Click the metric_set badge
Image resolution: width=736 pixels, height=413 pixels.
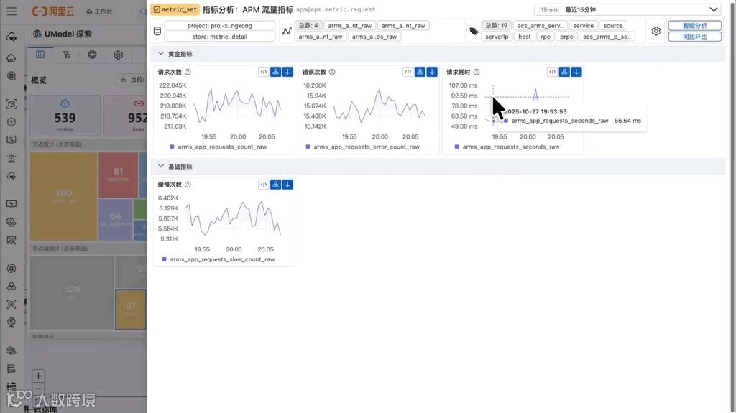175,9
